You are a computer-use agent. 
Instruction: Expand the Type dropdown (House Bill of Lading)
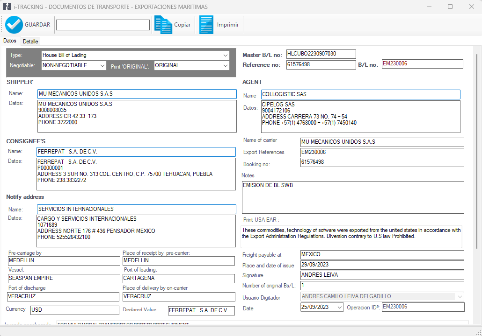(226, 55)
